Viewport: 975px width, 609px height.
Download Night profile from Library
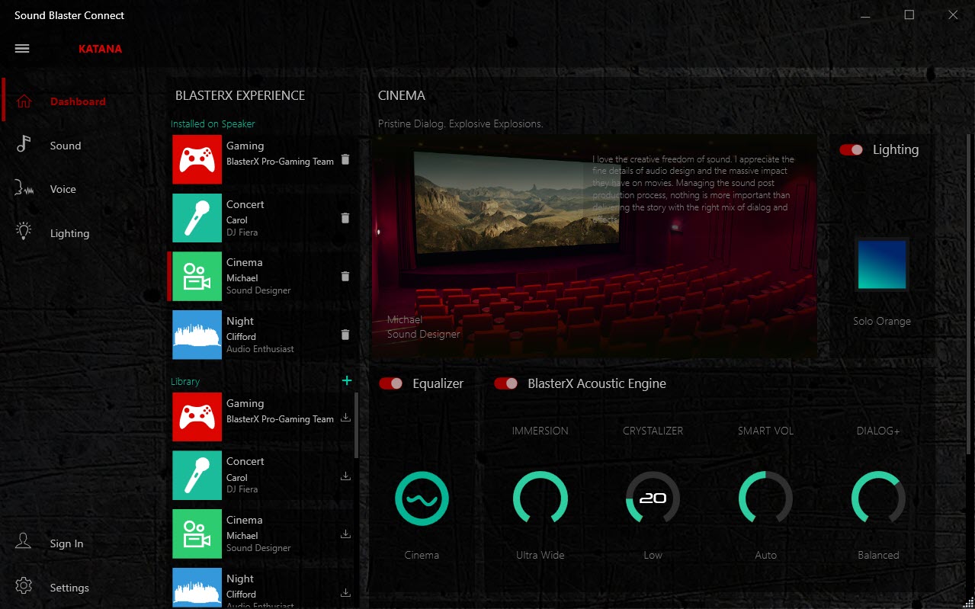click(345, 592)
